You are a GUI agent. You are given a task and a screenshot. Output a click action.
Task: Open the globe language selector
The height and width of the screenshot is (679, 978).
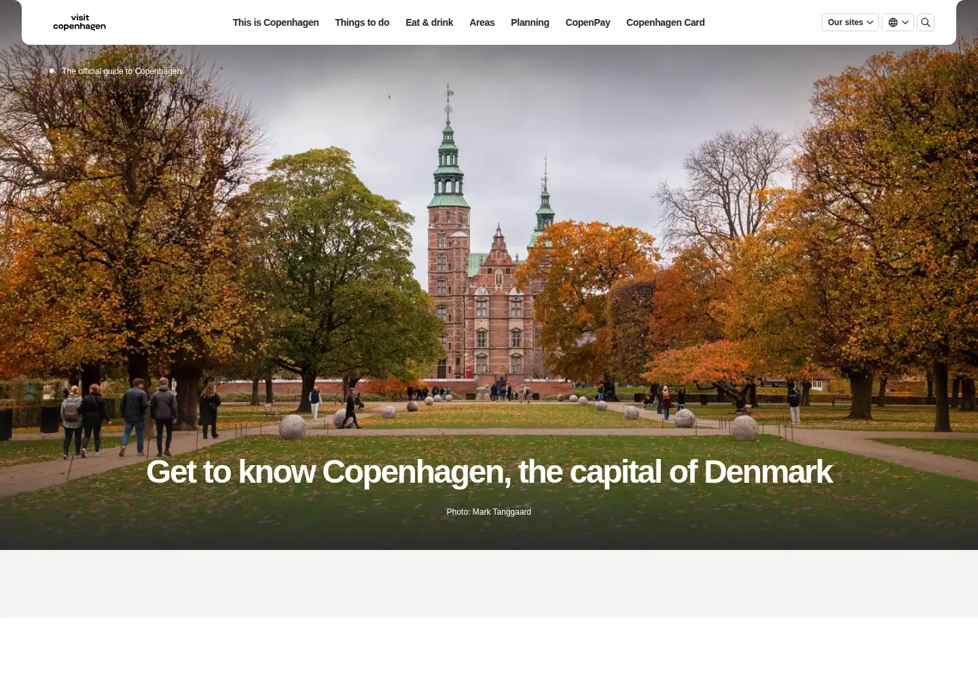click(x=898, y=22)
